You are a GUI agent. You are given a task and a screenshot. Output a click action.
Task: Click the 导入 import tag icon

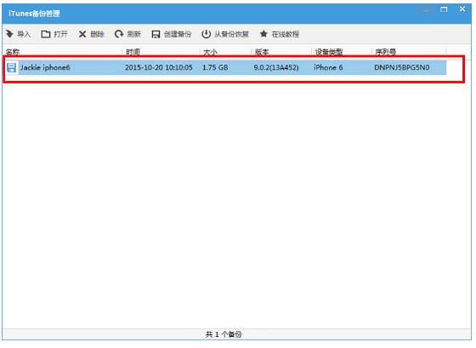pyautogui.click(x=9, y=34)
